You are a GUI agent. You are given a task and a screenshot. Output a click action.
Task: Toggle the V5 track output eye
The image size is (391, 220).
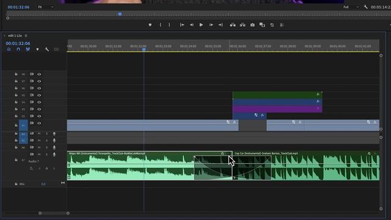39,95
